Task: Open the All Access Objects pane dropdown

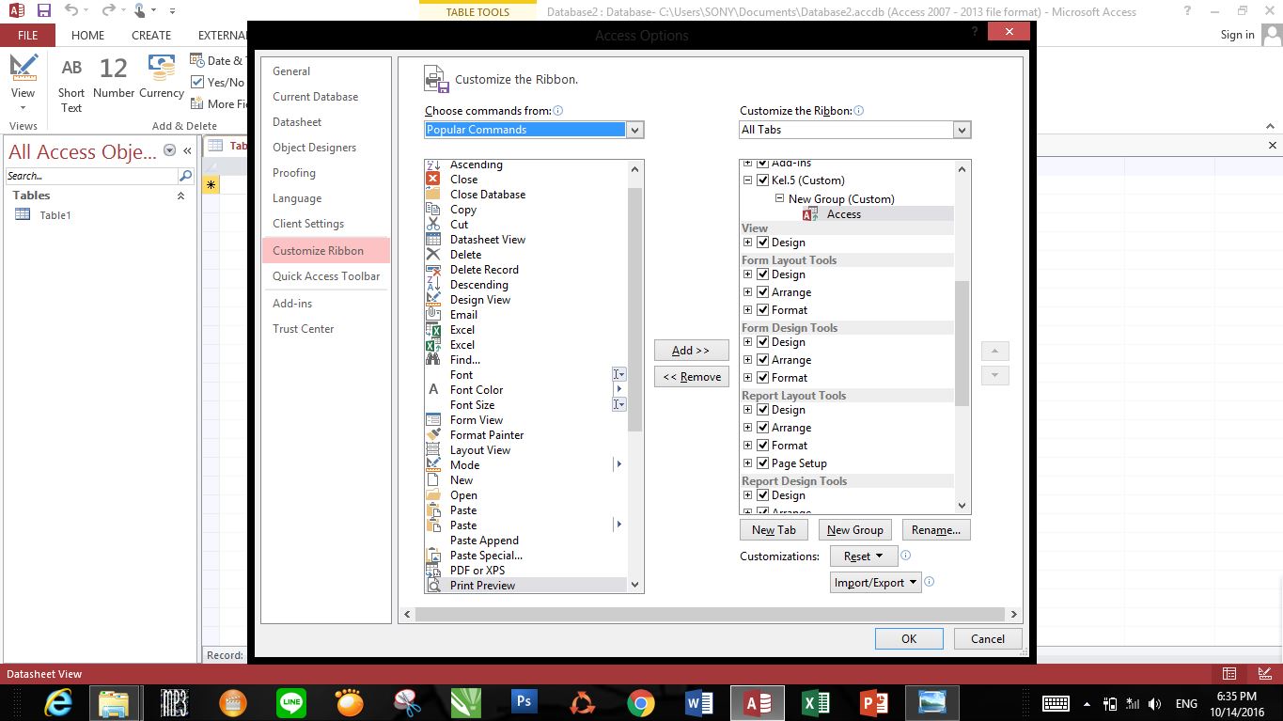Action: 170,150
